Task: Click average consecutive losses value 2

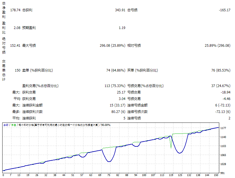Action: tap(229, 118)
